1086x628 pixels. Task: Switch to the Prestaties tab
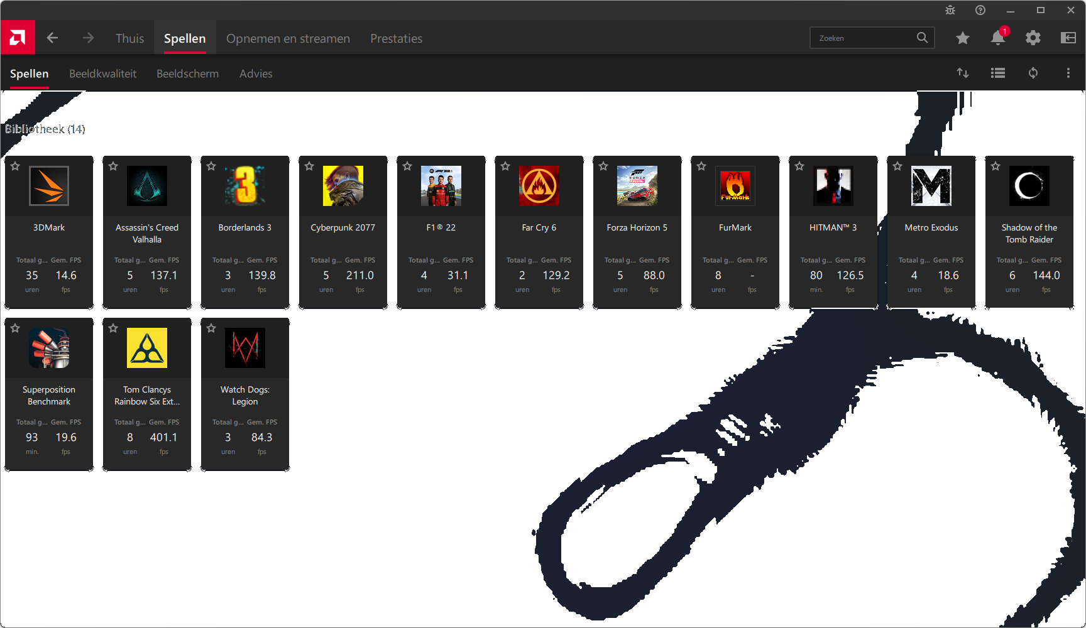[x=396, y=38]
